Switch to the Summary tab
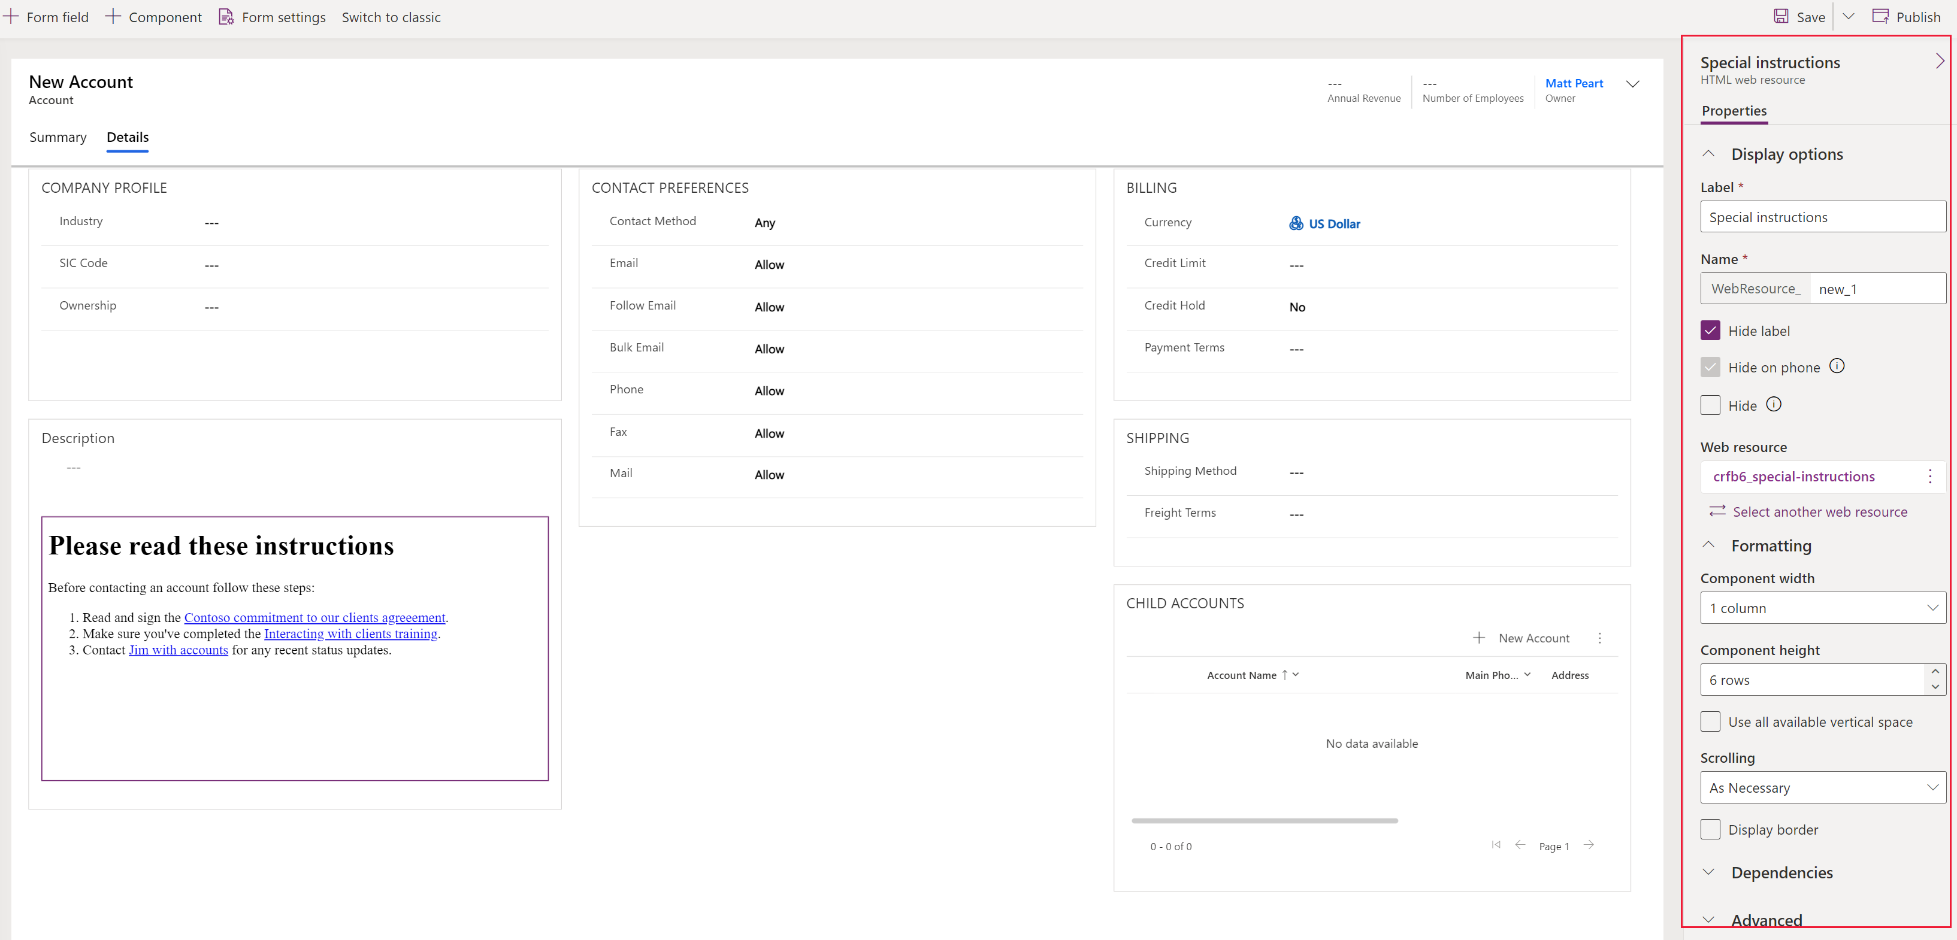The width and height of the screenshot is (1957, 940). coord(58,136)
